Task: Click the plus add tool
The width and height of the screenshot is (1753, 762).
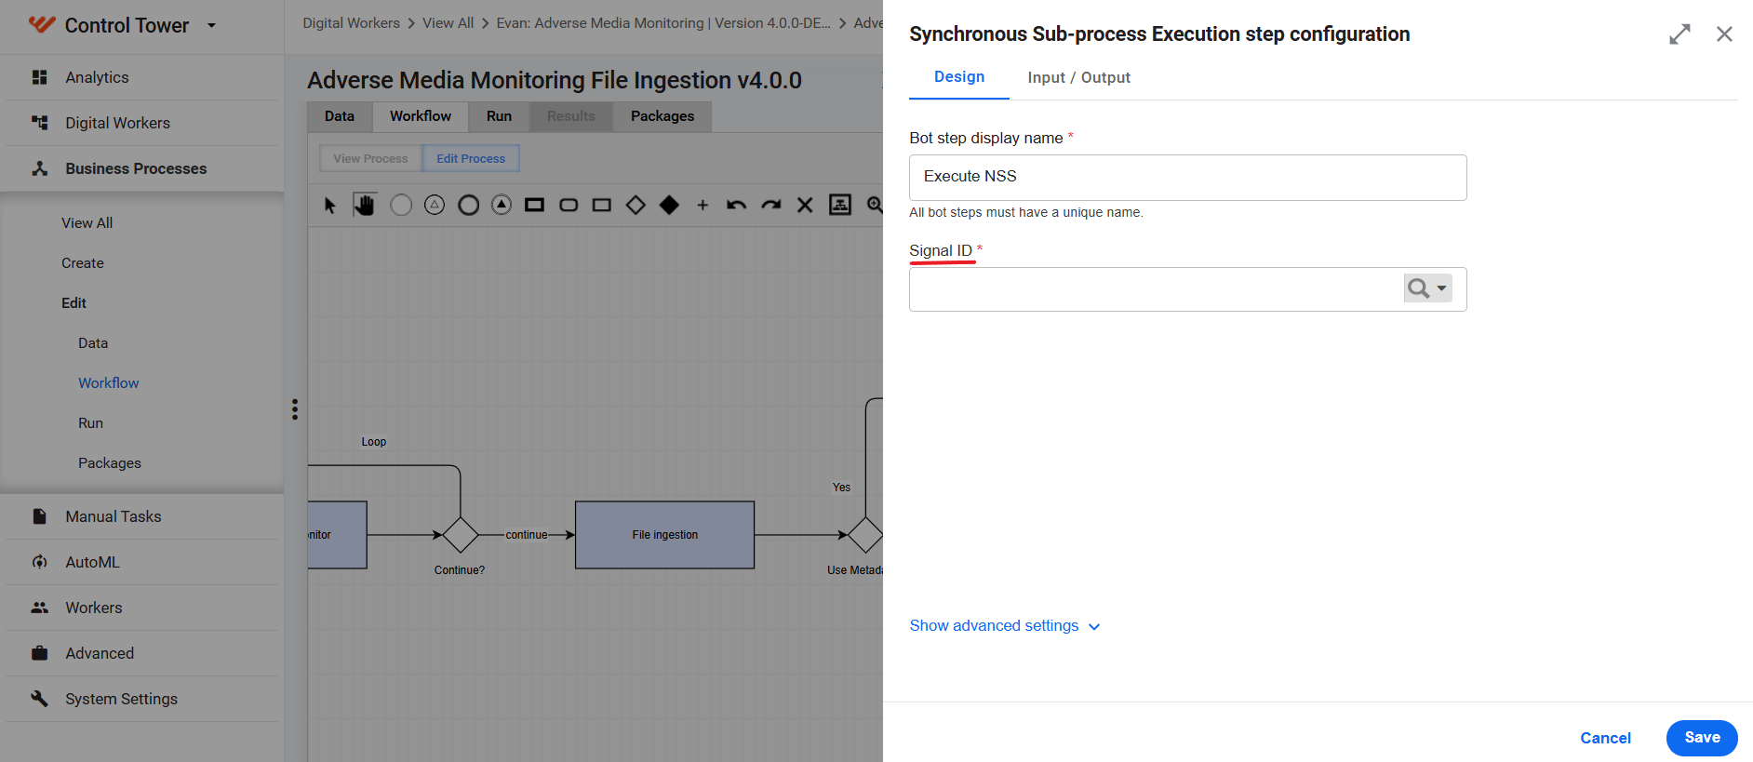Action: pos(703,205)
